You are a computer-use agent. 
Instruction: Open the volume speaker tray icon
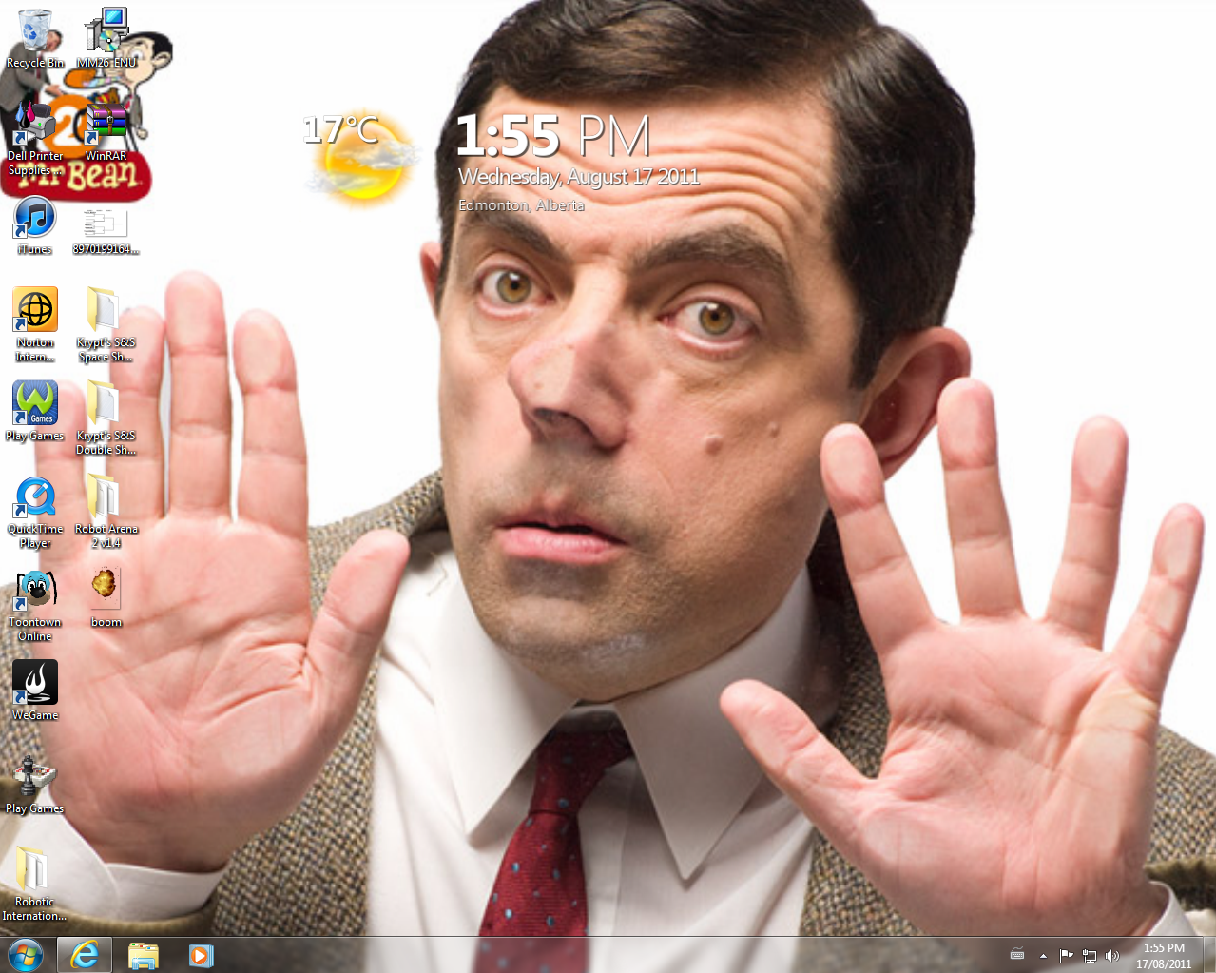pyautogui.click(x=1112, y=955)
